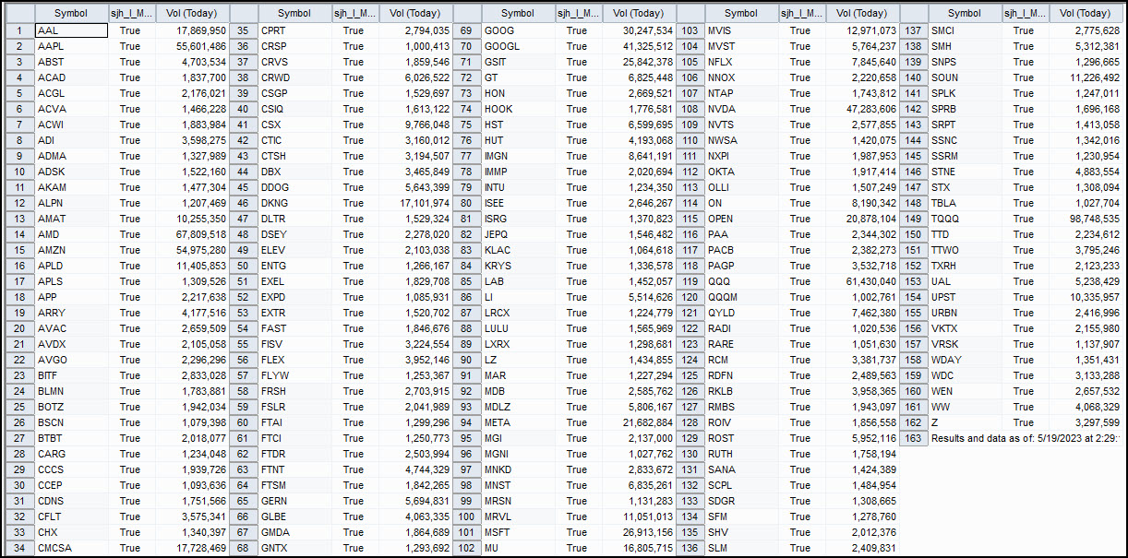Select the SOUN symbol cell
This screenshot has width=1128, height=558.
(965, 77)
